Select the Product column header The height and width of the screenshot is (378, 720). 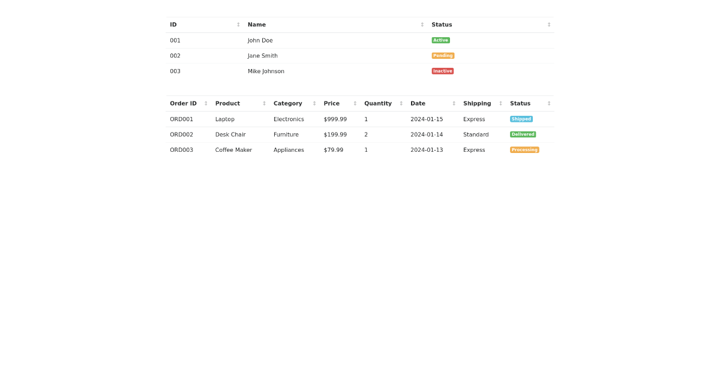(227, 103)
